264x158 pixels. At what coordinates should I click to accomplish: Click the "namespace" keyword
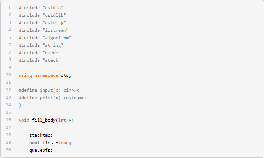[46, 75]
